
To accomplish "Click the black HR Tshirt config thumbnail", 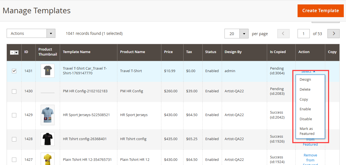I will pos(48,139).
